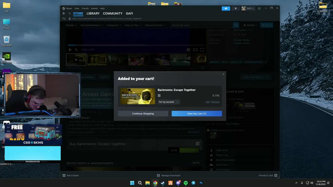Viewport: 333px width, 187px height.
Task: Click the network tray icon
Action: pos(307,183)
